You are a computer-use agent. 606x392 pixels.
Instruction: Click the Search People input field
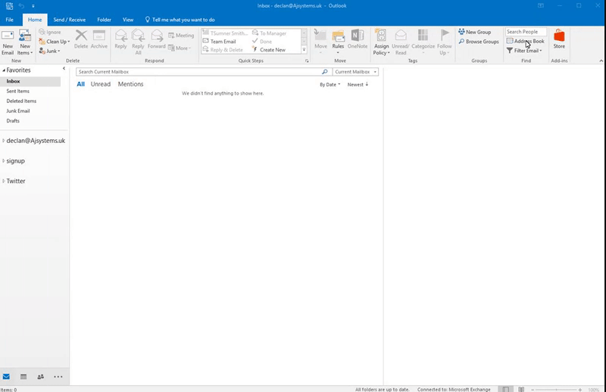coord(526,32)
